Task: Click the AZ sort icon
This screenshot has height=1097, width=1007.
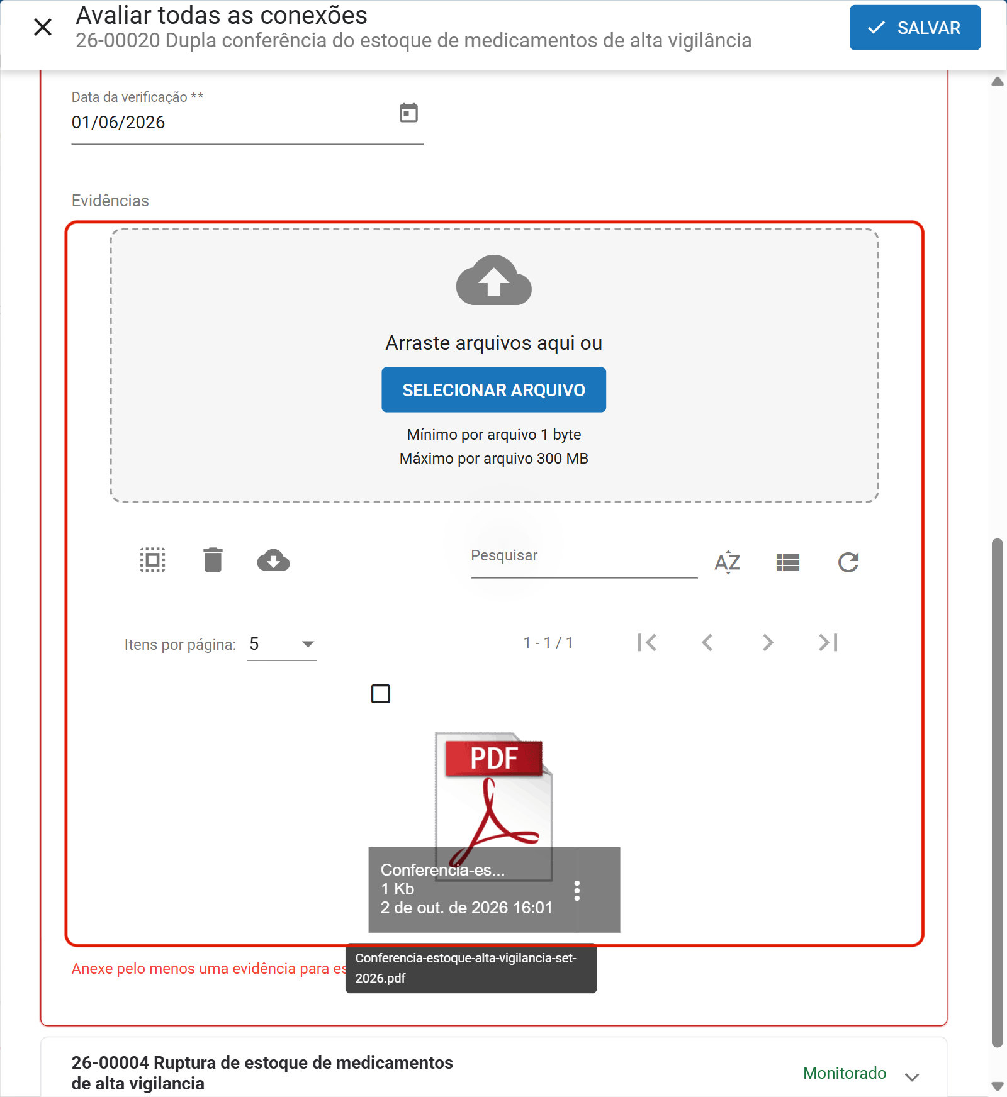Action: point(728,562)
